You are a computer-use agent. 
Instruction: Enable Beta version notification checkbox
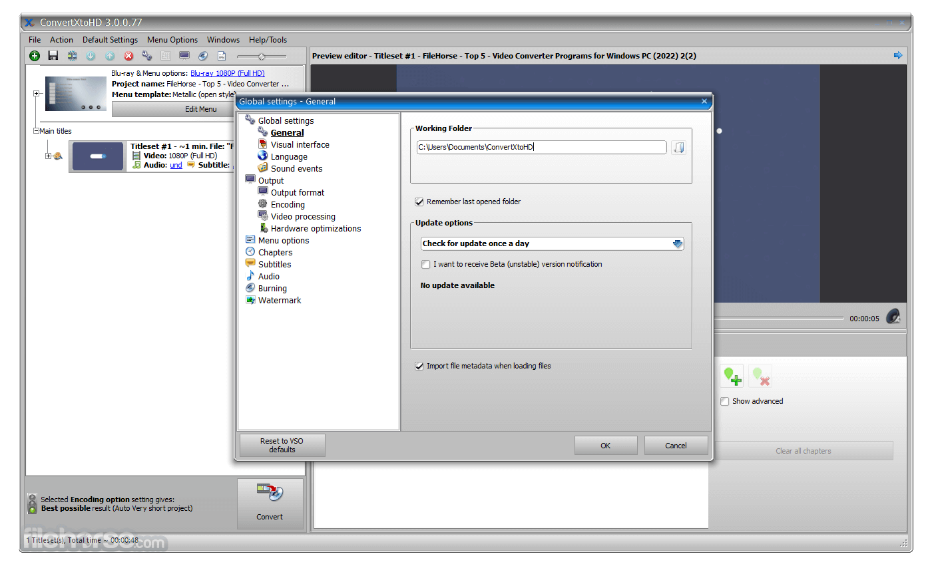click(x=426, y=264)
